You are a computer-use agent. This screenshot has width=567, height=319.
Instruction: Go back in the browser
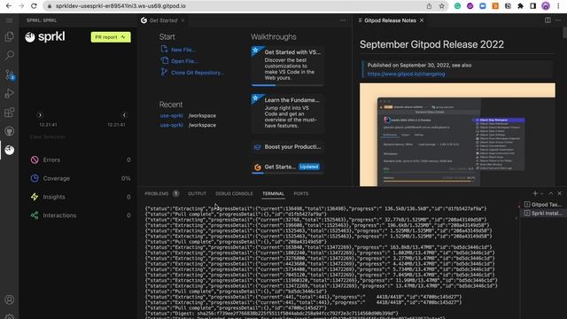click(x=9, y=6)
